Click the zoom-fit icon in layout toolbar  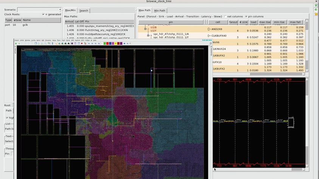tap(36, 43)
